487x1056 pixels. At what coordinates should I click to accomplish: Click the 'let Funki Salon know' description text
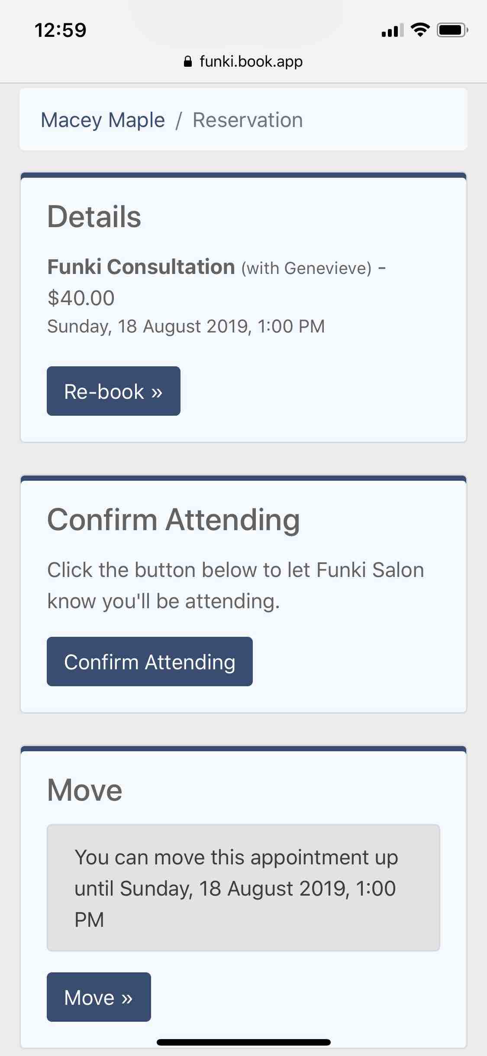click(235, 586)
